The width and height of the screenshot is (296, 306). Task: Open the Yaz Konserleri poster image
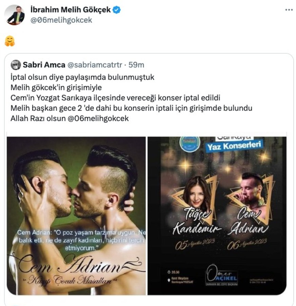coord(217,216)
